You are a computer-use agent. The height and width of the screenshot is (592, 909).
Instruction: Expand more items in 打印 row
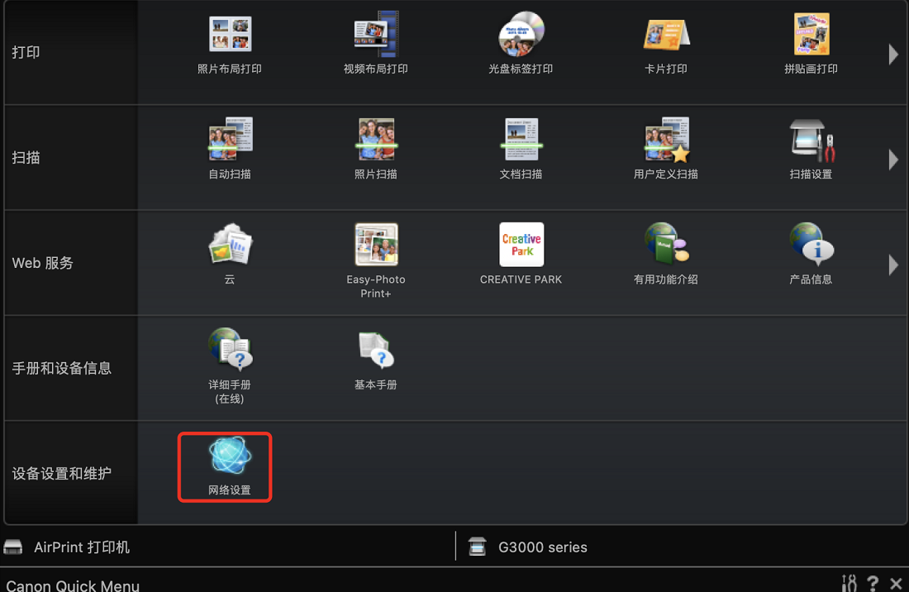click(x=893, y=54)
